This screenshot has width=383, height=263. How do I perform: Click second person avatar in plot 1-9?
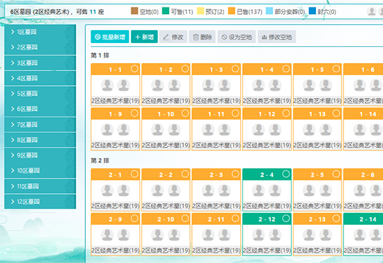click(123, 129)
